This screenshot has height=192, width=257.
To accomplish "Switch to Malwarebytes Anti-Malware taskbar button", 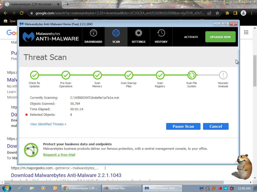I will [x=162, y=188].
